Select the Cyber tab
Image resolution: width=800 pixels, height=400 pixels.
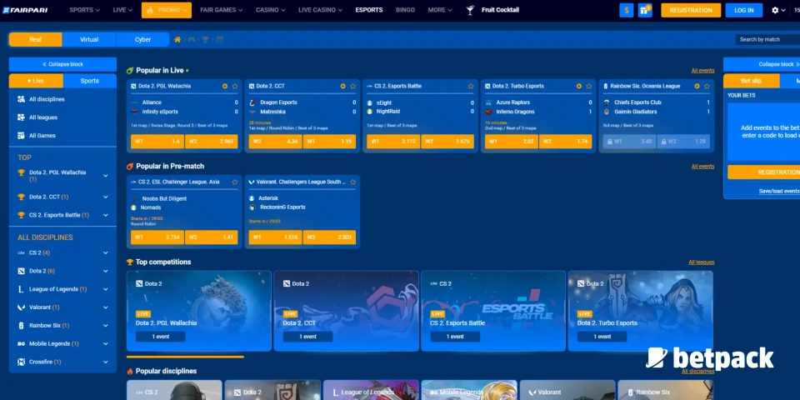pos(142,40)
